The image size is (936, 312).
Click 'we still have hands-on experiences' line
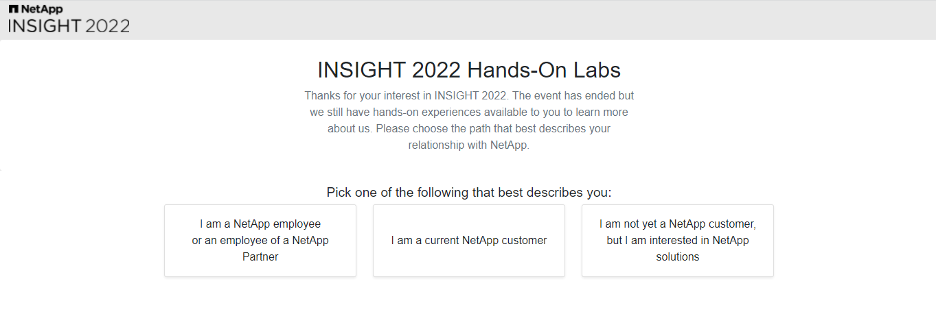tap(469, 112)
